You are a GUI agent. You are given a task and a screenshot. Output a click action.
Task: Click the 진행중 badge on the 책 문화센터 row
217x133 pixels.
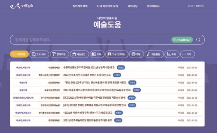click(x=119, y=113)
